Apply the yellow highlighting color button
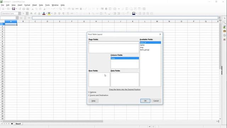The height and width of the screenshot is (128, 227). point(49,14)
